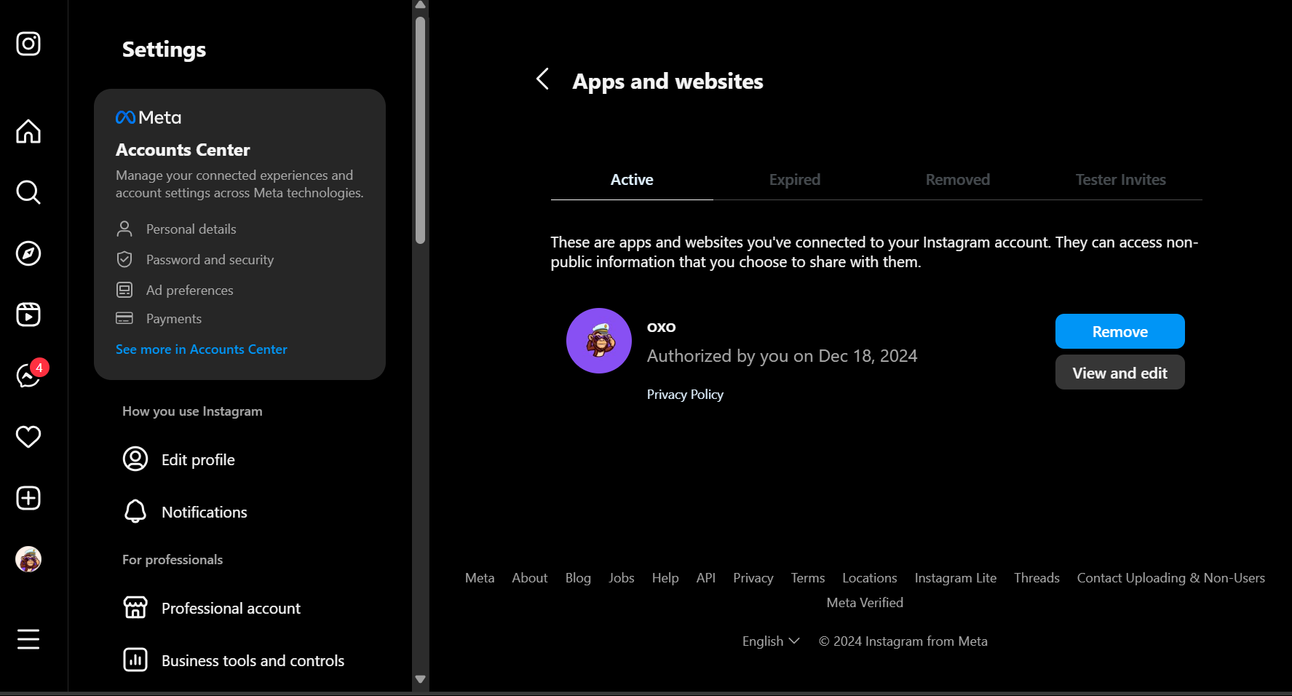Click the Instagram logo icon

click(28, 44)
